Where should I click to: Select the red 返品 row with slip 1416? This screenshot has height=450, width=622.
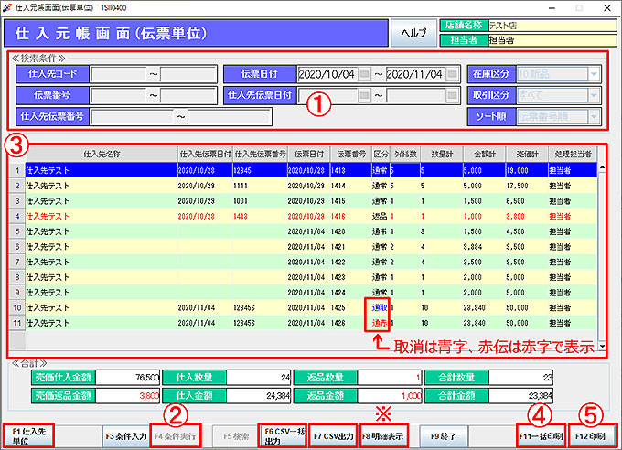pyautogui.click(x=311, y=216)
